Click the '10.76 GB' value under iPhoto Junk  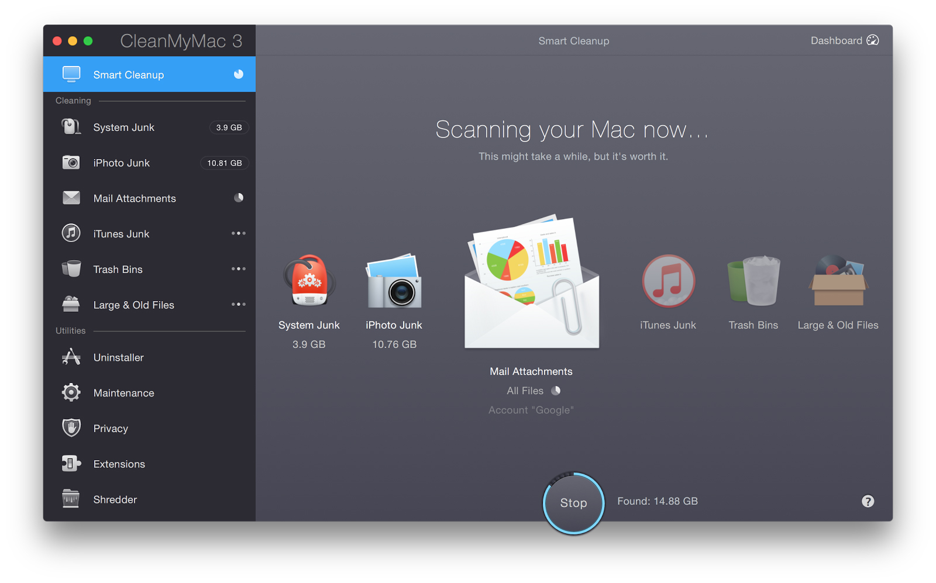coord(394,344)
